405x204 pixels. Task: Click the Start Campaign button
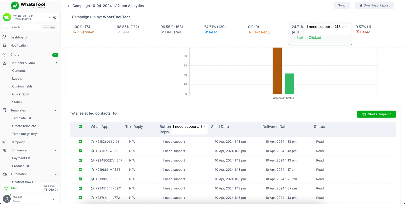click(x=376, y=114)
